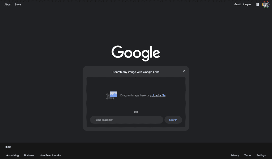Viewport: 272px width, 159px height.
Task: View the Privacy policy link
Action: pyautogui.click(x=235, y=155)
